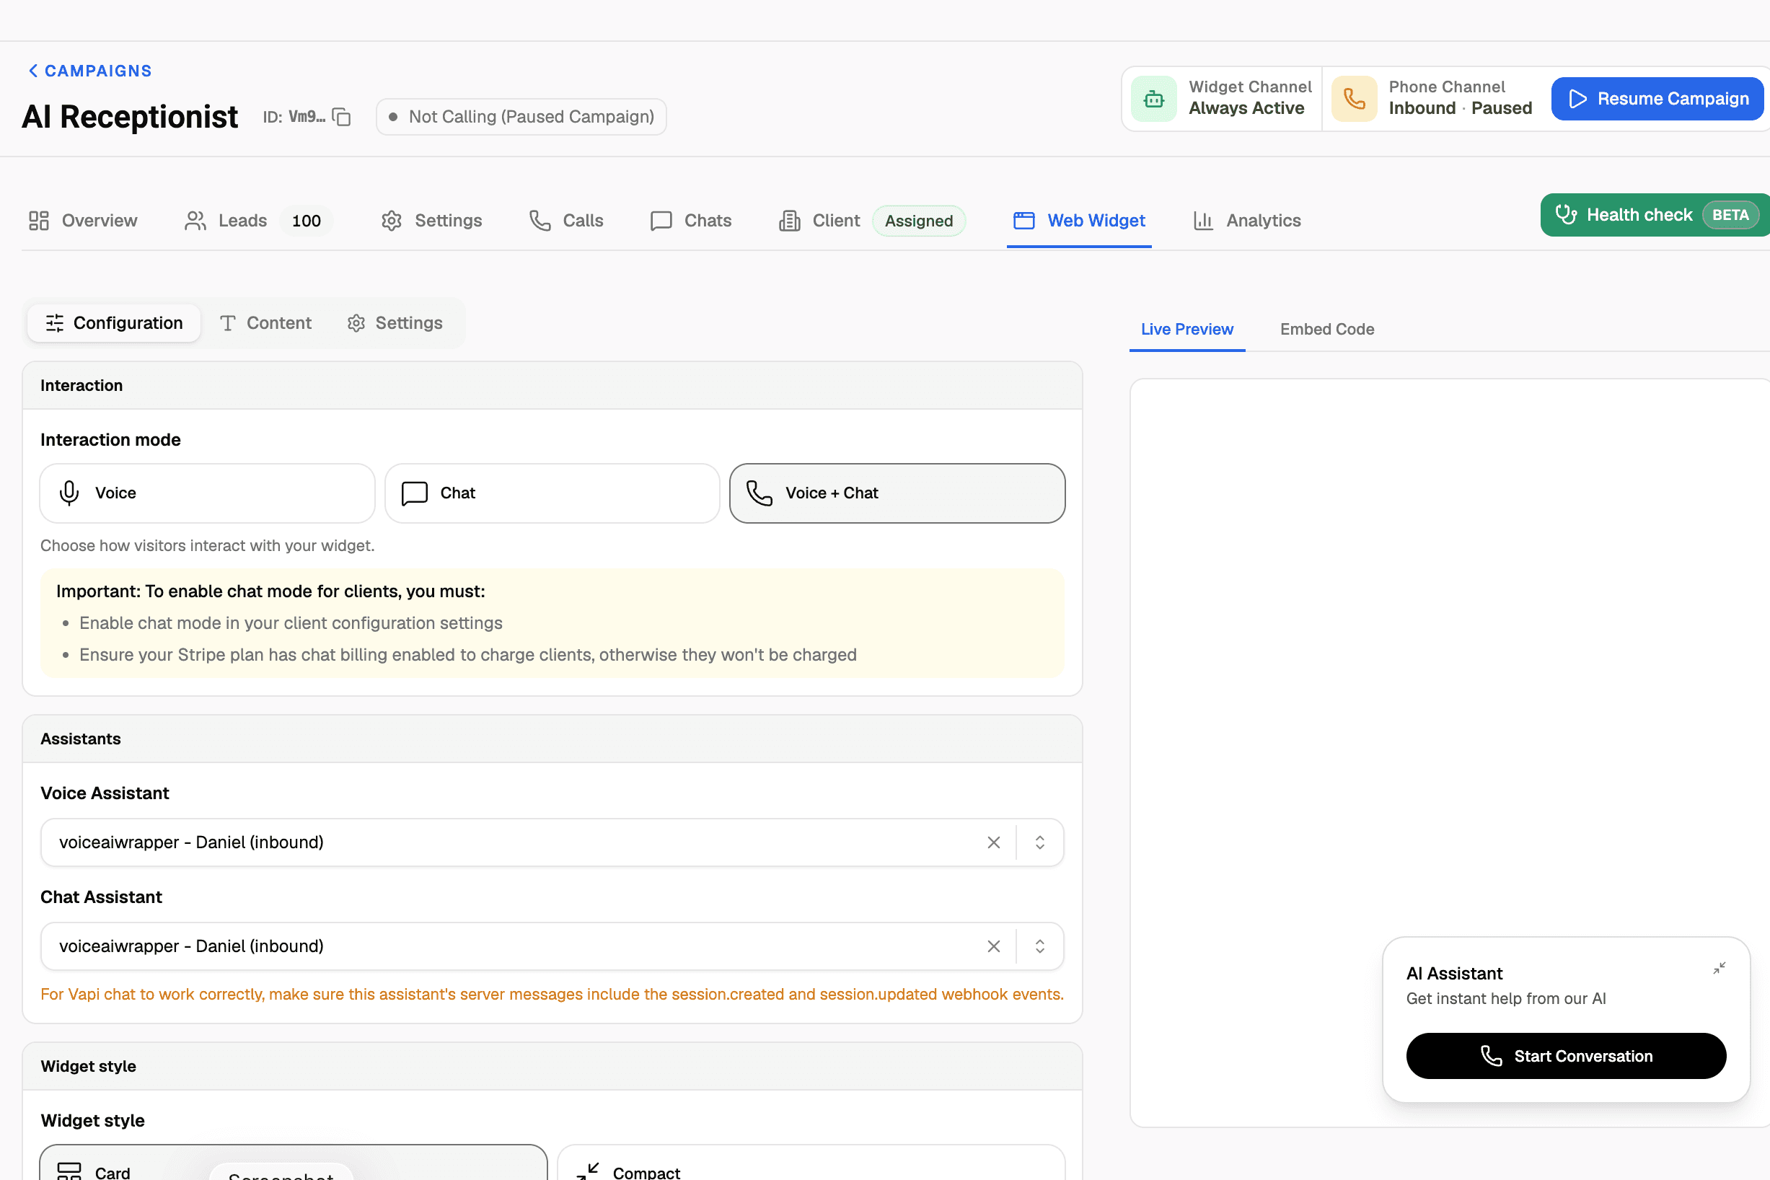Click the phone icon in Start Conversation

pos(1491,1056)
